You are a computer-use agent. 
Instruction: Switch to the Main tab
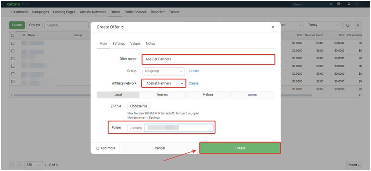pyautogui.click(x=103, y=44)
